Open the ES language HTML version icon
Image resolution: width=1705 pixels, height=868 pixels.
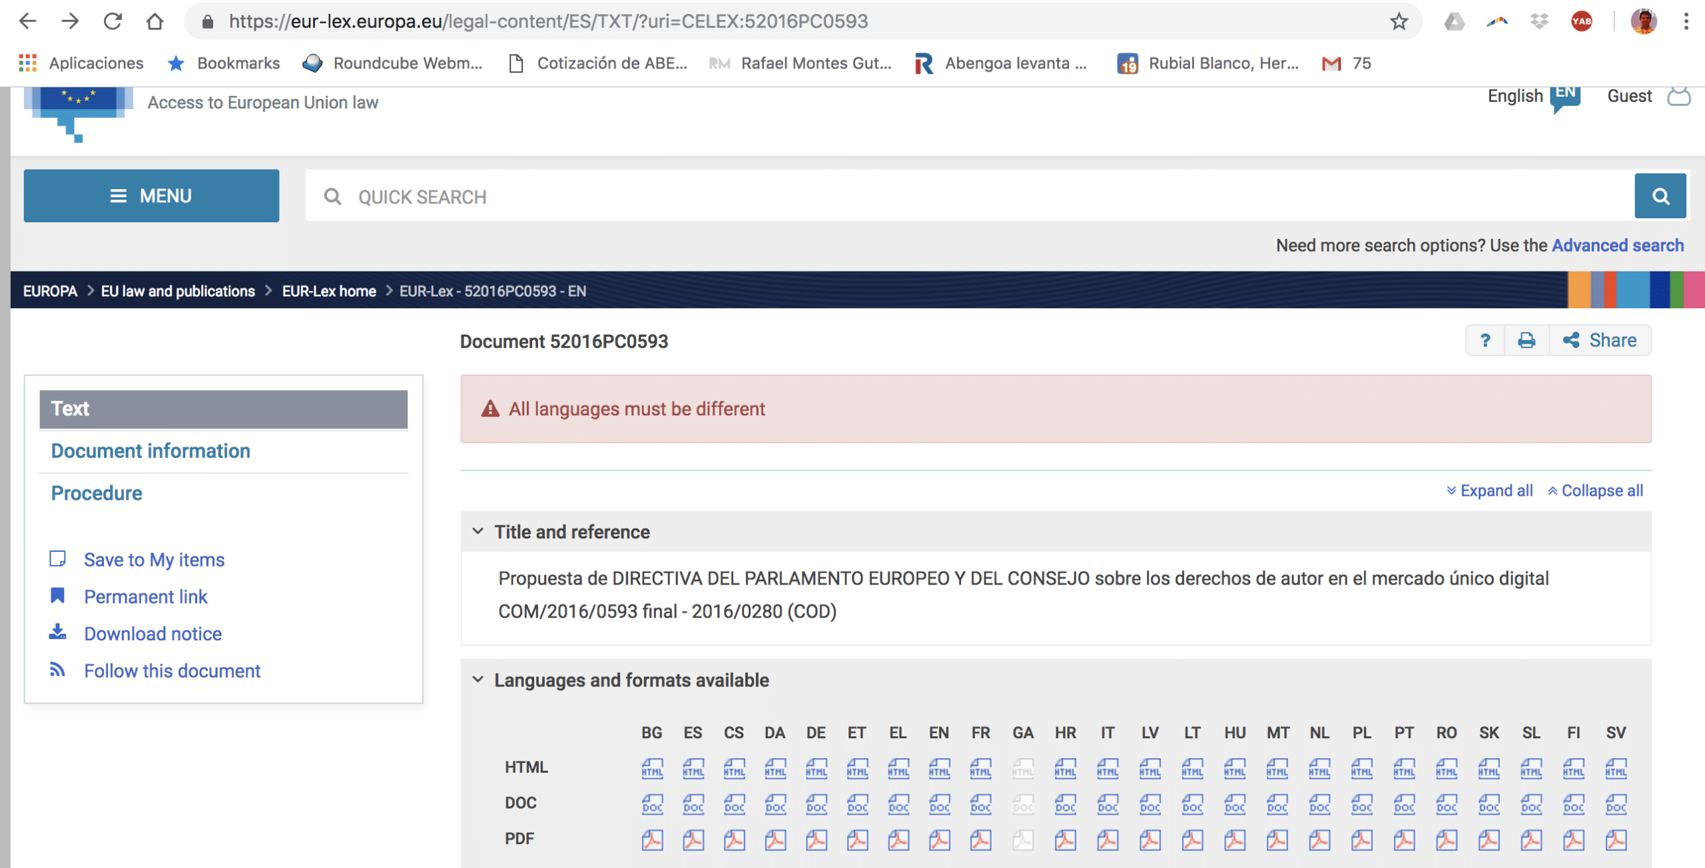click(x=693, y=769)
